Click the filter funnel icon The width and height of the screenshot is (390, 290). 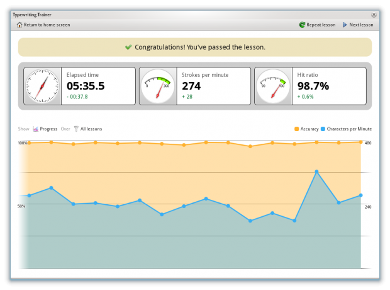76,129
